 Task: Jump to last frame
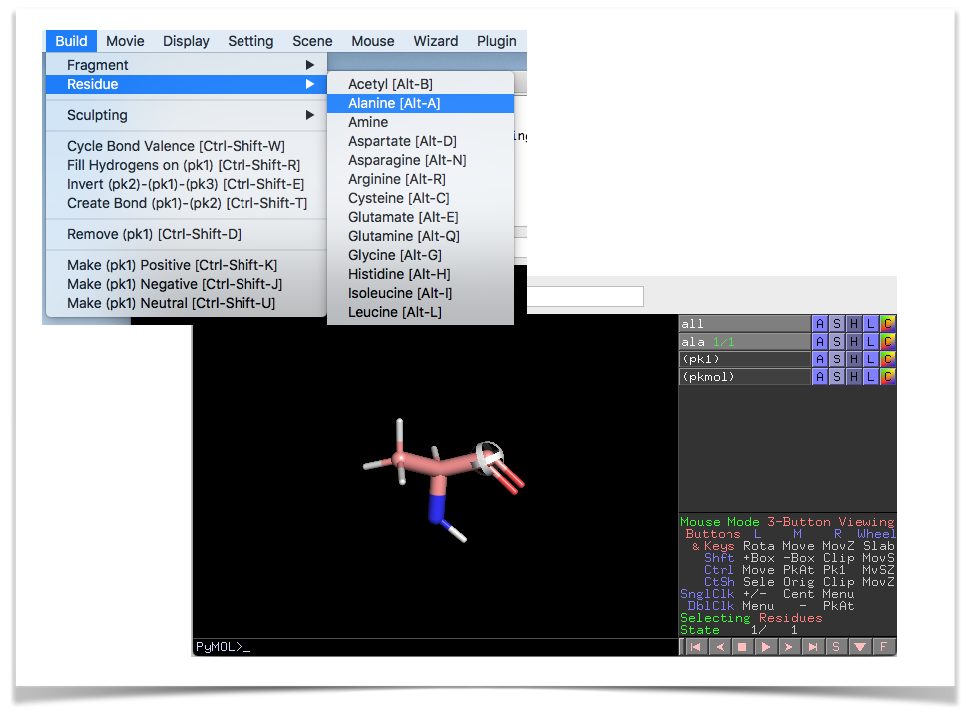[x=813, y=647]
